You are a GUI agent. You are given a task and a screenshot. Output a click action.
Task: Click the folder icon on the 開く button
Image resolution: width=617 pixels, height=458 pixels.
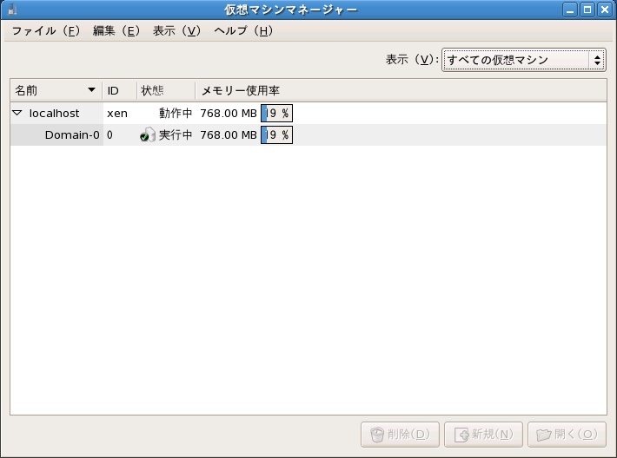click(x=544, y=435)
